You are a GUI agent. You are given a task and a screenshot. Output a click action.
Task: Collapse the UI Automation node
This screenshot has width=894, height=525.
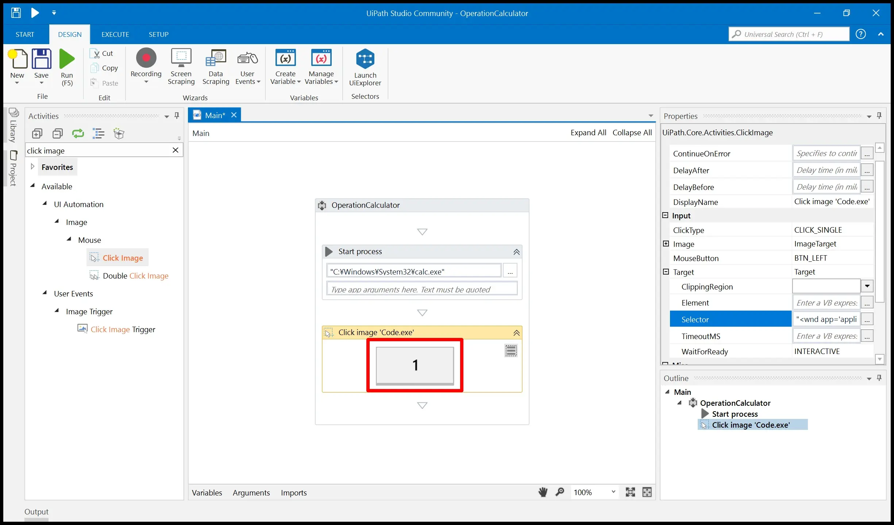pyautogui.click(x=45, y=203)
